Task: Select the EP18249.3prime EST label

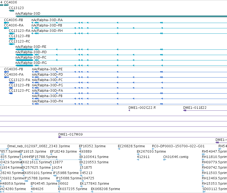Action: (63, 152)
